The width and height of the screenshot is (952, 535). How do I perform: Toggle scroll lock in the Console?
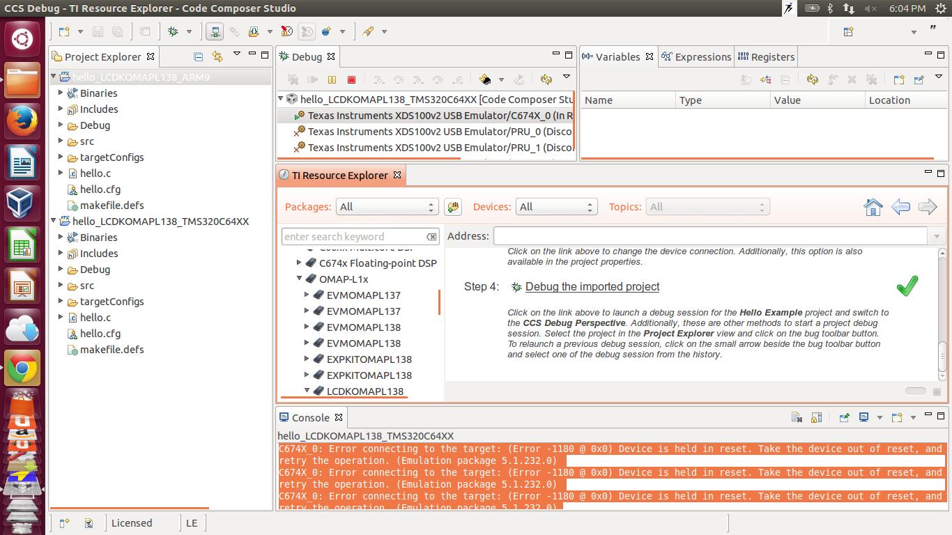tap(816, 417)
